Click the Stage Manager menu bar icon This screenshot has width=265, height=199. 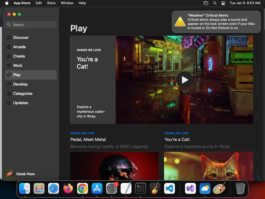click(x=206, y=3)
